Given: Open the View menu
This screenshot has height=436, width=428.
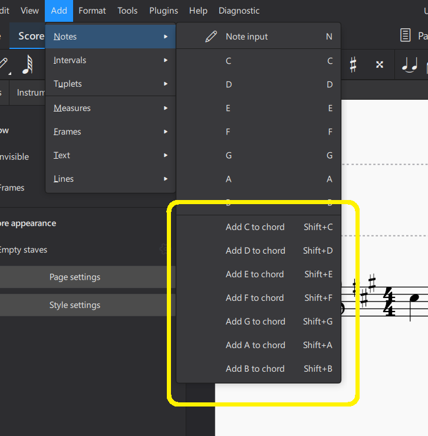Looking at the screenshot, I should coord(29,11).
